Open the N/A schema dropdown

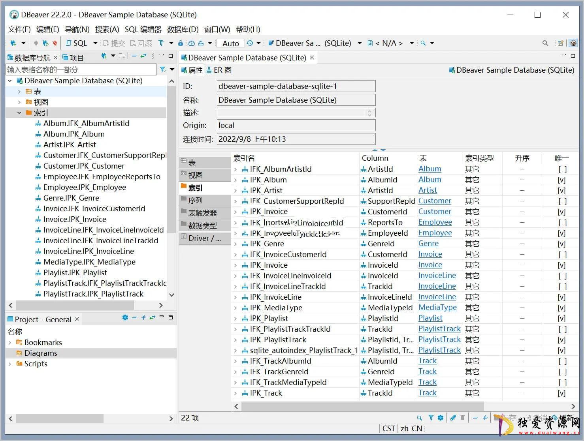(412, 43)
